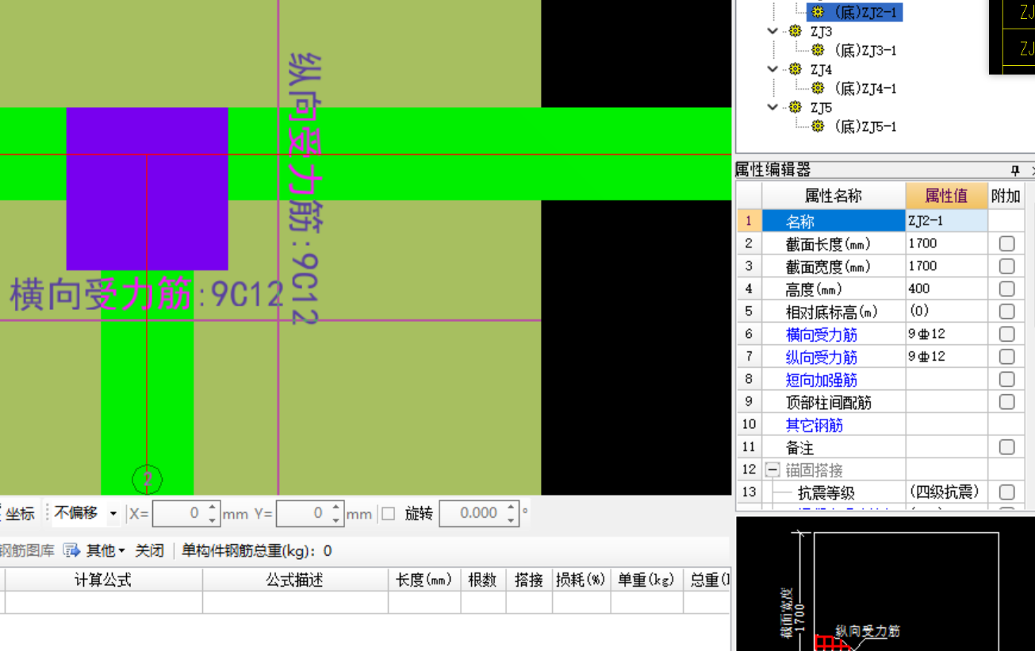Click the 其它钢筋 property link
Screen dimensions: 1035x651
coord(815,425)
